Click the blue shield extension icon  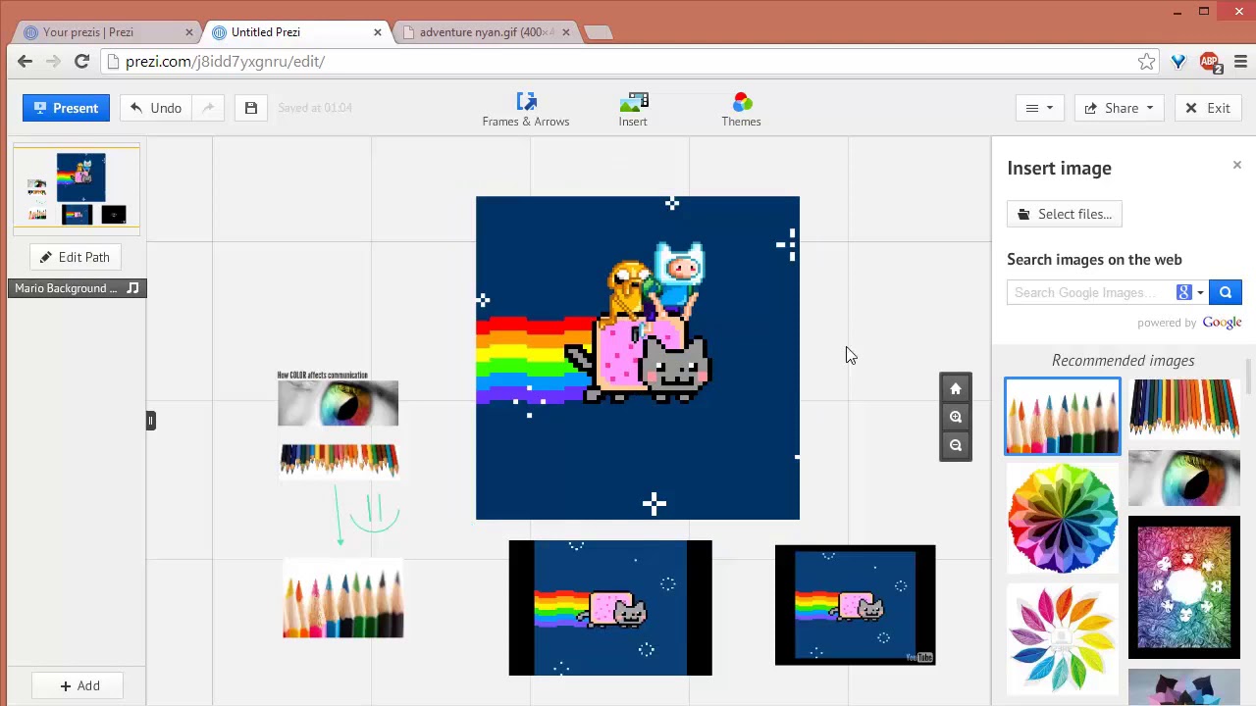(1178, 62)
